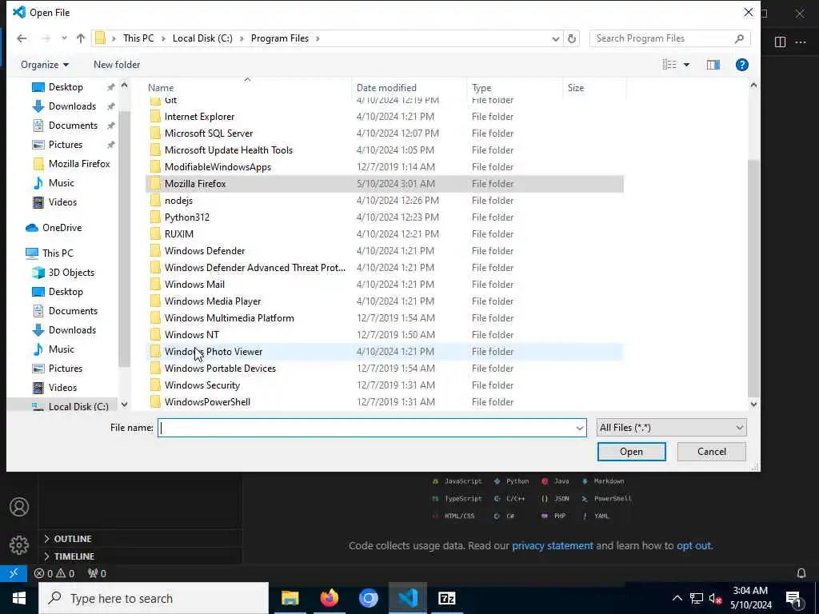Screen dimensions: 819x614
Task: Open recent locations chevron near back arrow
Action: point(64,38)
